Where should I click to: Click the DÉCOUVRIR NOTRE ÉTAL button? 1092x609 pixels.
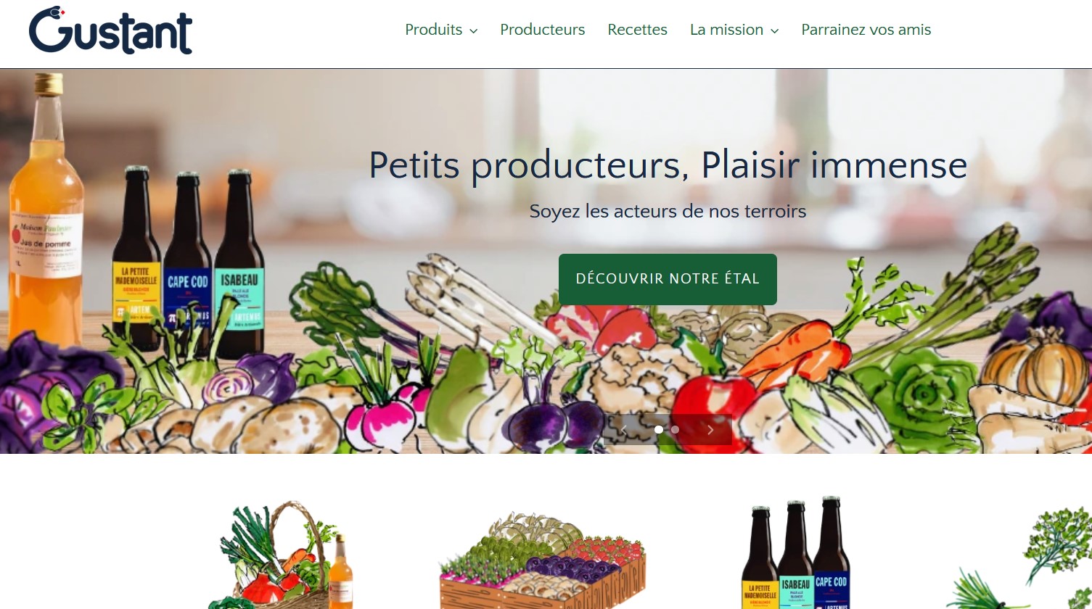pos(668,279)
